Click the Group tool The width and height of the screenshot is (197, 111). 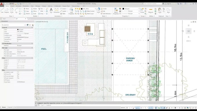point(142,10)
